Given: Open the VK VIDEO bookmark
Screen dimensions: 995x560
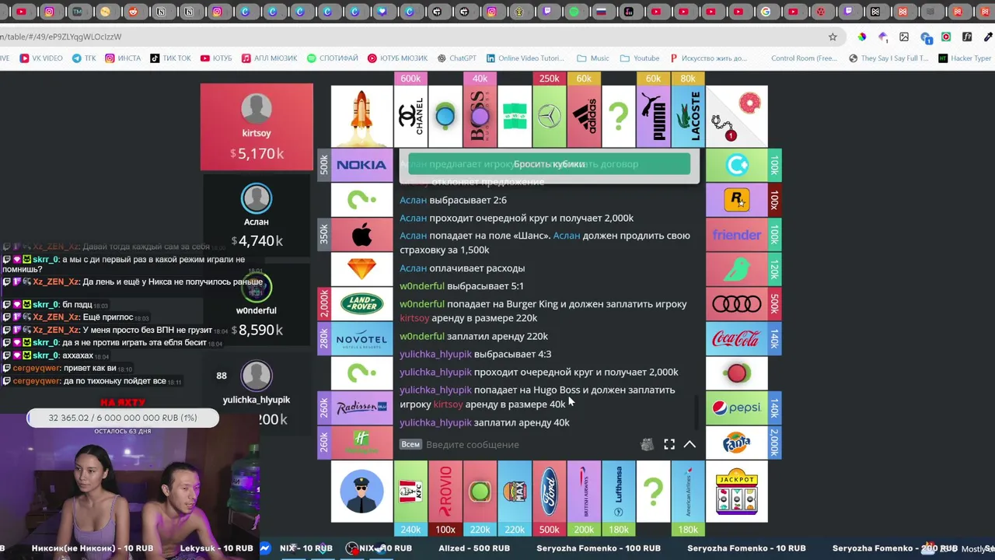Looking at the screenshot, I should pos(41,58).
